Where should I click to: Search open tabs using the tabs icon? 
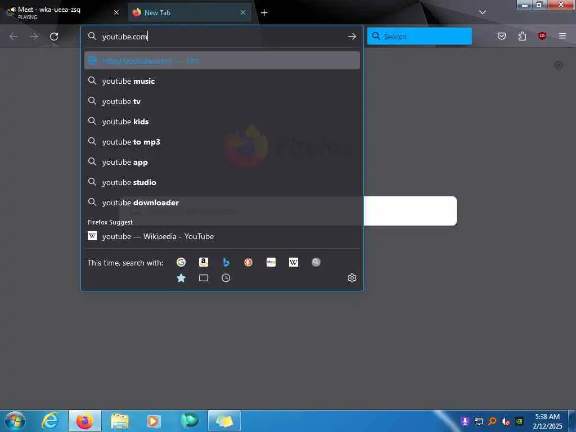point(204,278)
